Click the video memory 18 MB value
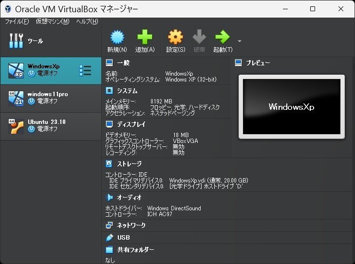Screen dimensions: 355x264 (x=181, y=135)
